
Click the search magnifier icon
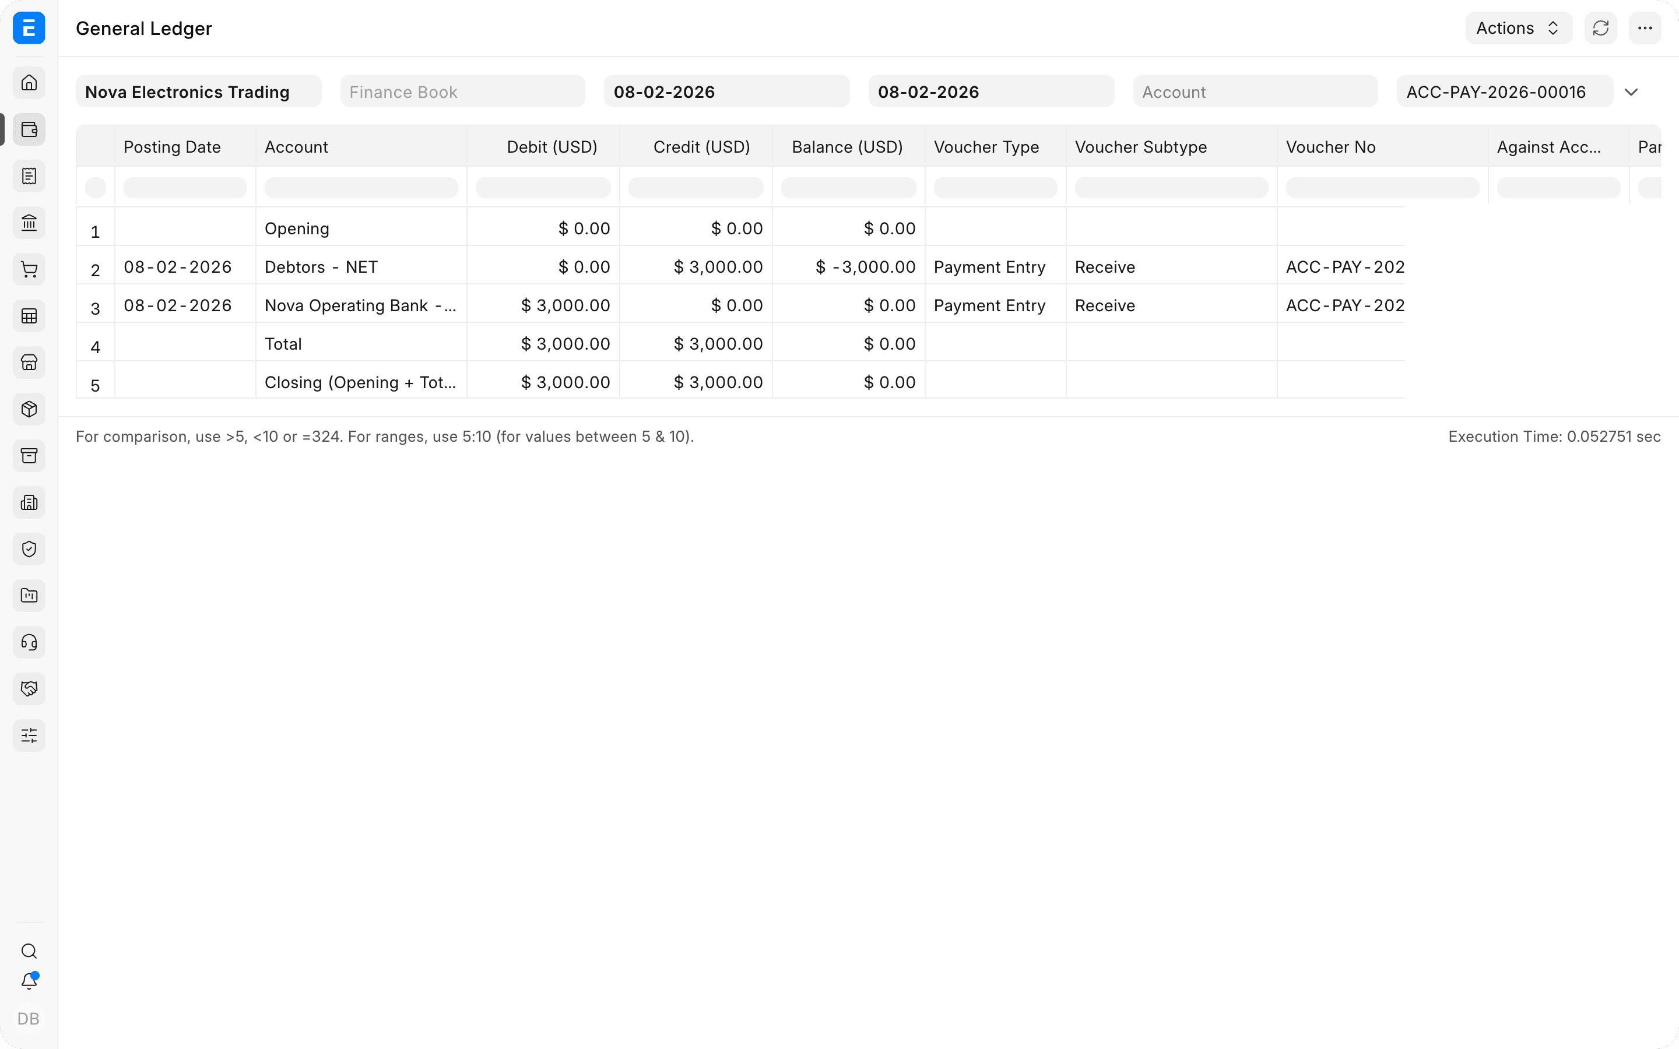click(29, 951)
